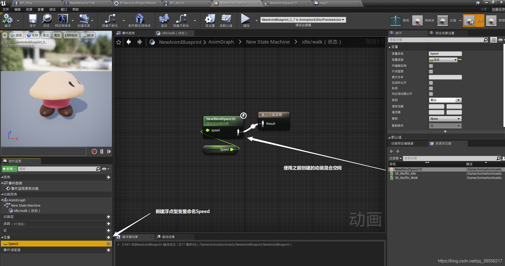
Task: Click Lit (光照) view mode button
Action: point(33,35)
